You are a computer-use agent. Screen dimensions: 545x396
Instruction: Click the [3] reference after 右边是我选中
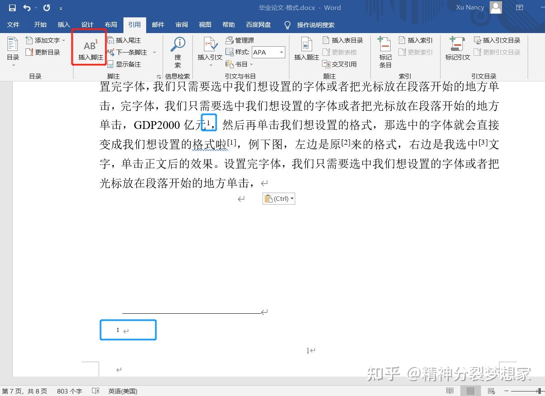tap(483, 143)
